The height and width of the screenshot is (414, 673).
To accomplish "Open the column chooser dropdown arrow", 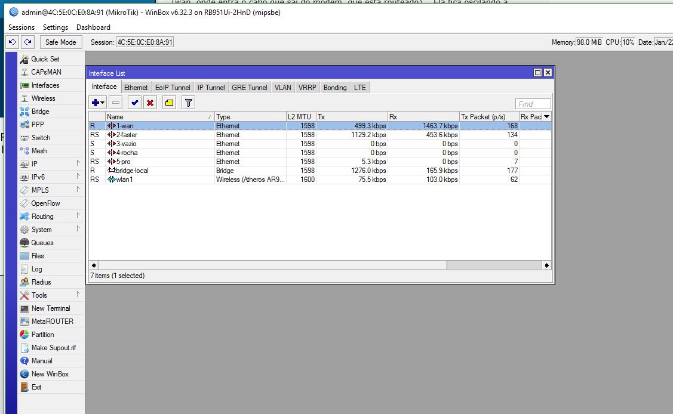I will 547,116.
